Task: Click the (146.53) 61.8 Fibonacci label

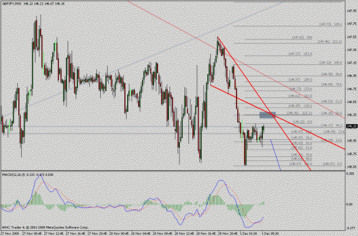Action: click(332, 101)
